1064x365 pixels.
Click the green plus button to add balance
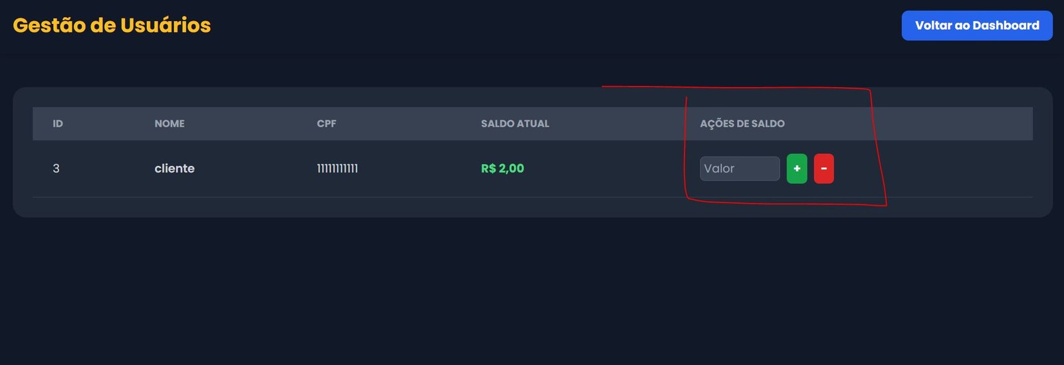797,169
